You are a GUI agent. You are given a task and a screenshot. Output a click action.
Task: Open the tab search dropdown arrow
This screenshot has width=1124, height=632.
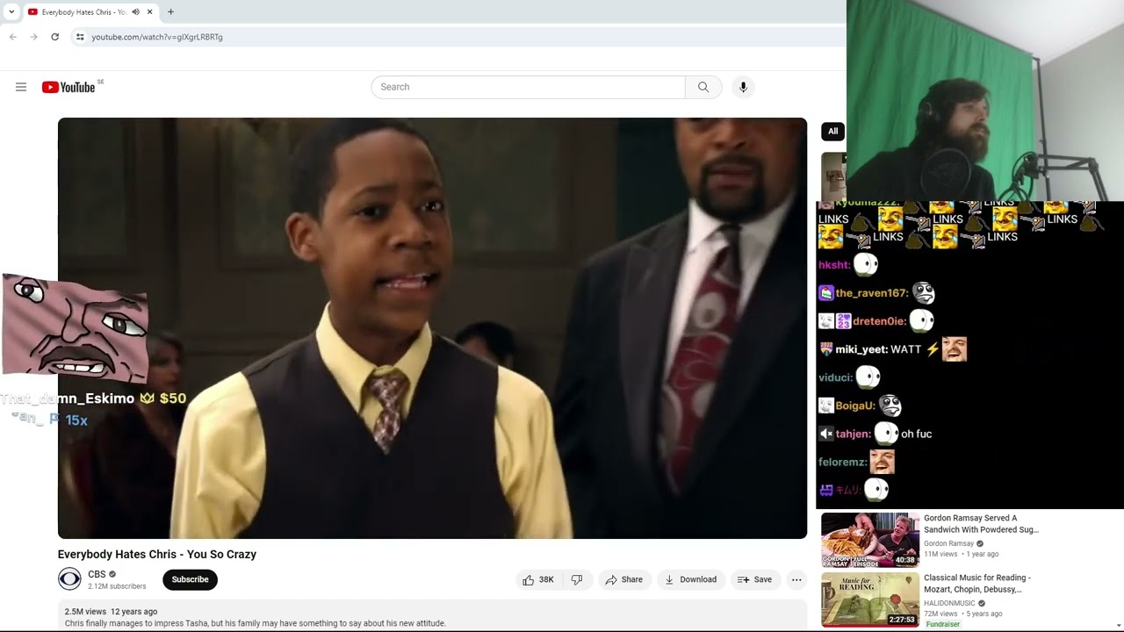coord(11,12)
